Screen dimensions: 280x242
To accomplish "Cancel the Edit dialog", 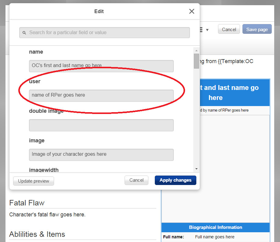I will tap(136, 180).
